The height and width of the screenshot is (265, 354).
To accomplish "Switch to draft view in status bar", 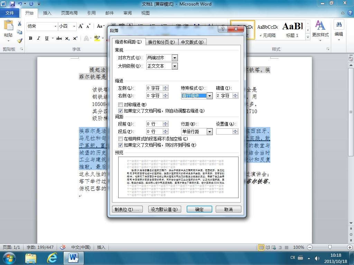I will click(x=287, y=247).
